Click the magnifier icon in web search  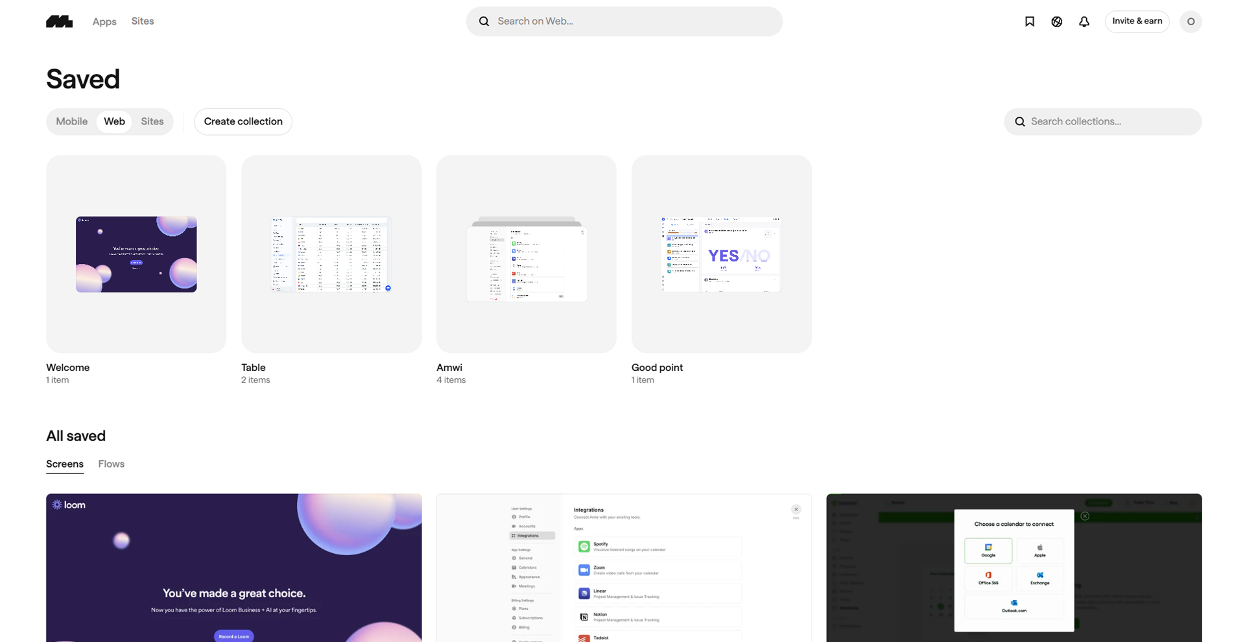pyautogui.click(x=484, y=21)
